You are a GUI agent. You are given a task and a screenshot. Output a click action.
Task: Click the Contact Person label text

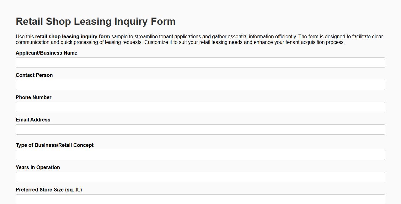[x=34, y=75]
